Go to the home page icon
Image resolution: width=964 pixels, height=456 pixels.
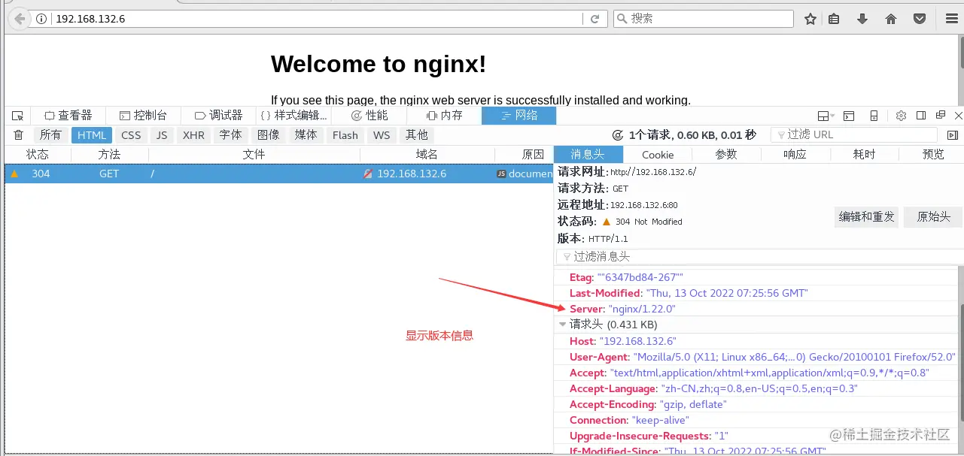point(891,19)
